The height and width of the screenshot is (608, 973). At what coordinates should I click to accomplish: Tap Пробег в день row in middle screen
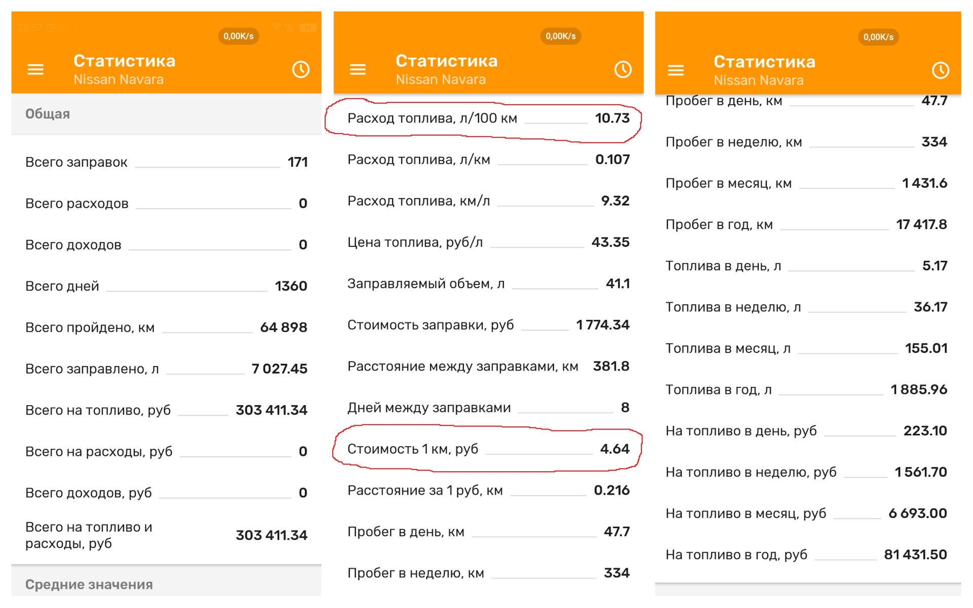[489, 531]
